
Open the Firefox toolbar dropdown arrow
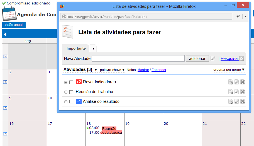pos(245,16)
